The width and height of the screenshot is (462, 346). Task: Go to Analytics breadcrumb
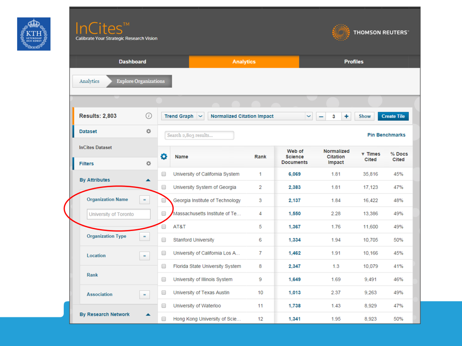pyautogui.click(x=89, y=81)
